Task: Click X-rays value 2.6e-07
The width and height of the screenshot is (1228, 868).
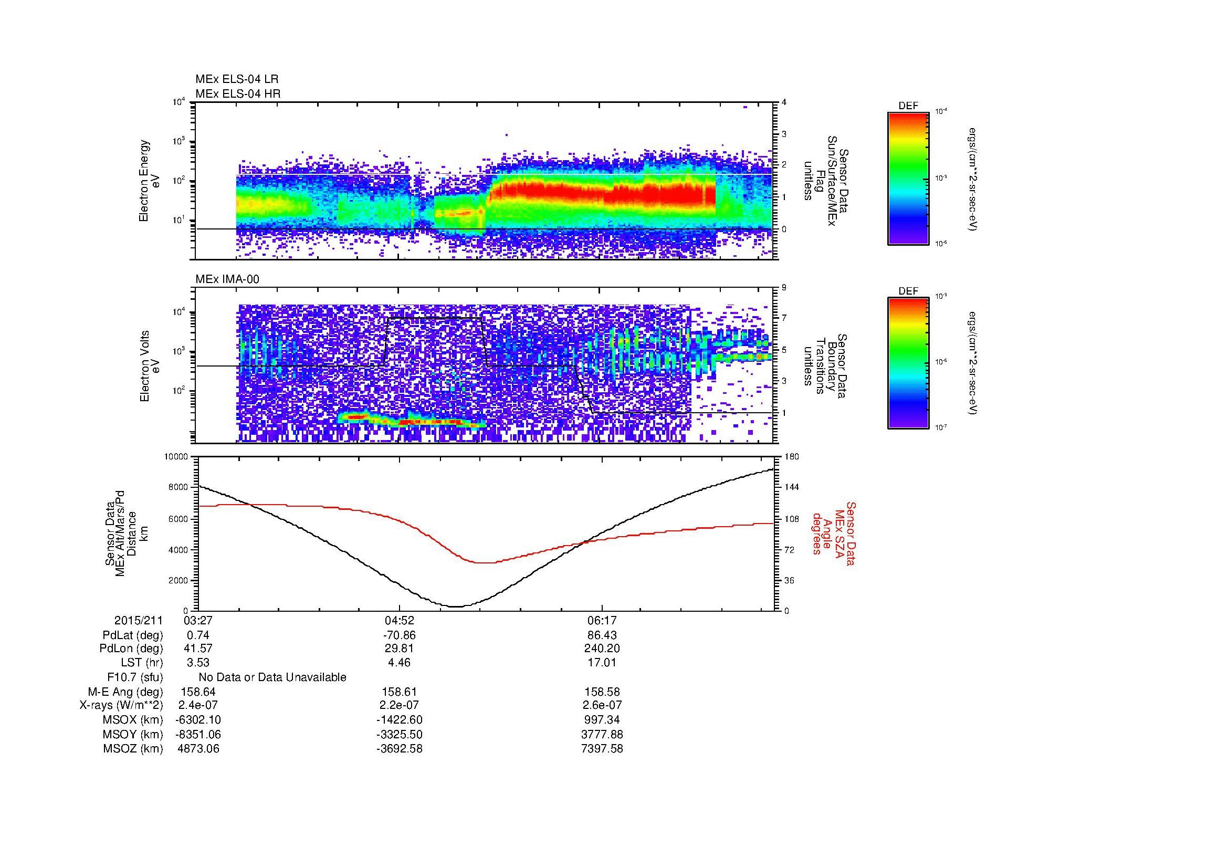Action: pos(602,705)
